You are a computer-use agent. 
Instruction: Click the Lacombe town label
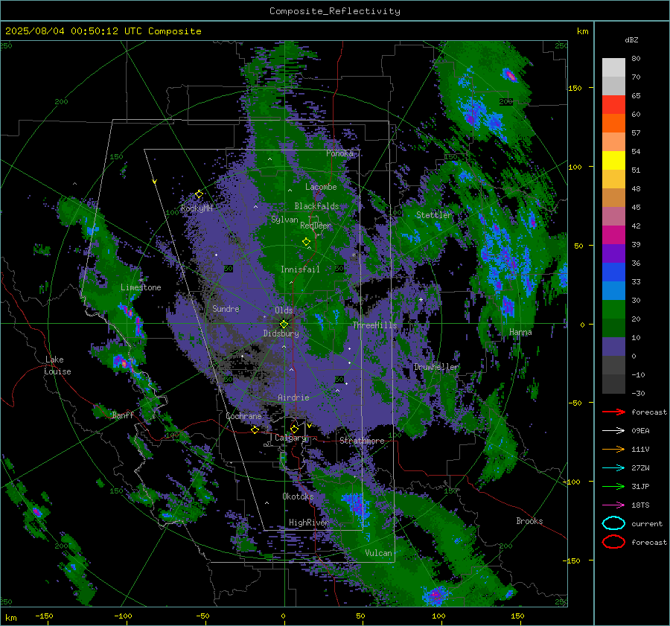321,187
